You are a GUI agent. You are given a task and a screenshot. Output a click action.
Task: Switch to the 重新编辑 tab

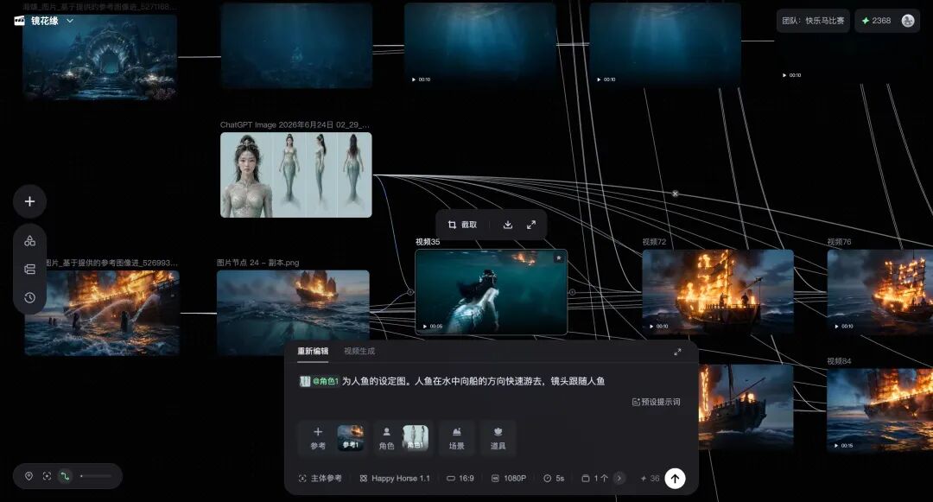pos(313,352)
